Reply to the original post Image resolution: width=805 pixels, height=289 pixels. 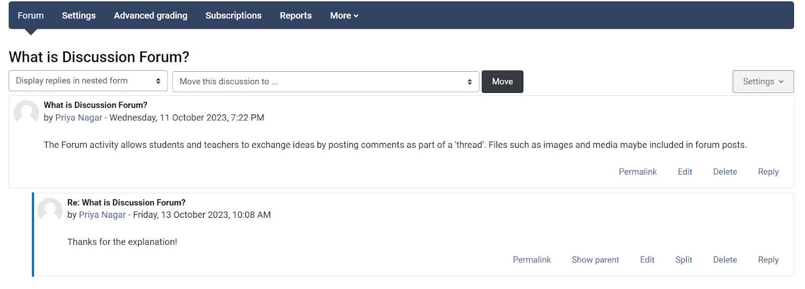click(x=768, y=172)
